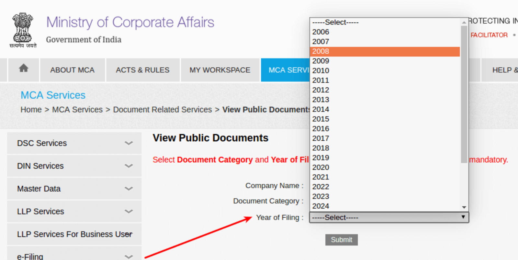The image size is (518, 260).
Task: Click the Document Category label
Action: tap(268, 201)
